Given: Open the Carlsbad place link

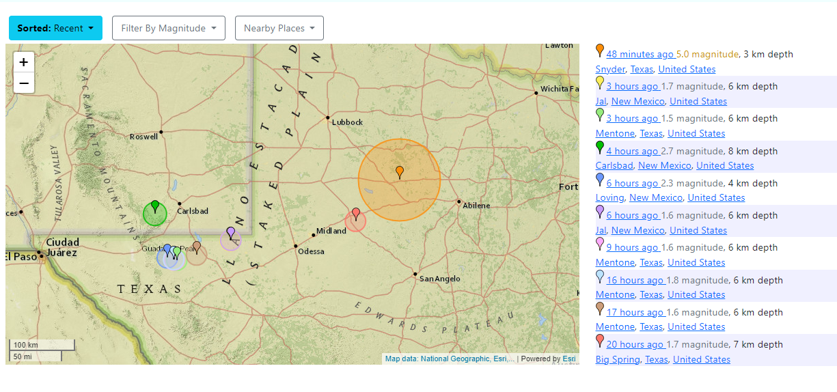Looking at the screenshot, I should [614, 165].
